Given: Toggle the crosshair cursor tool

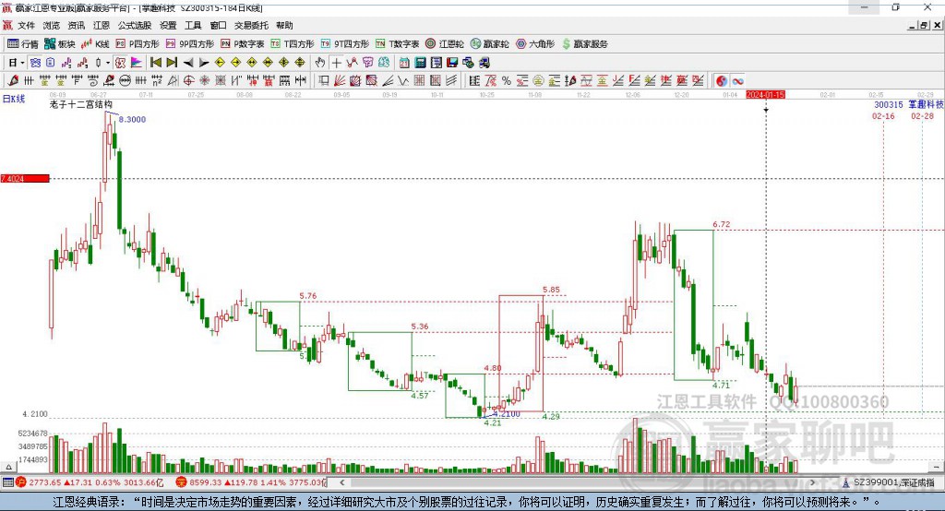Looking at the screenshot, I should click(x=336, y=63).
